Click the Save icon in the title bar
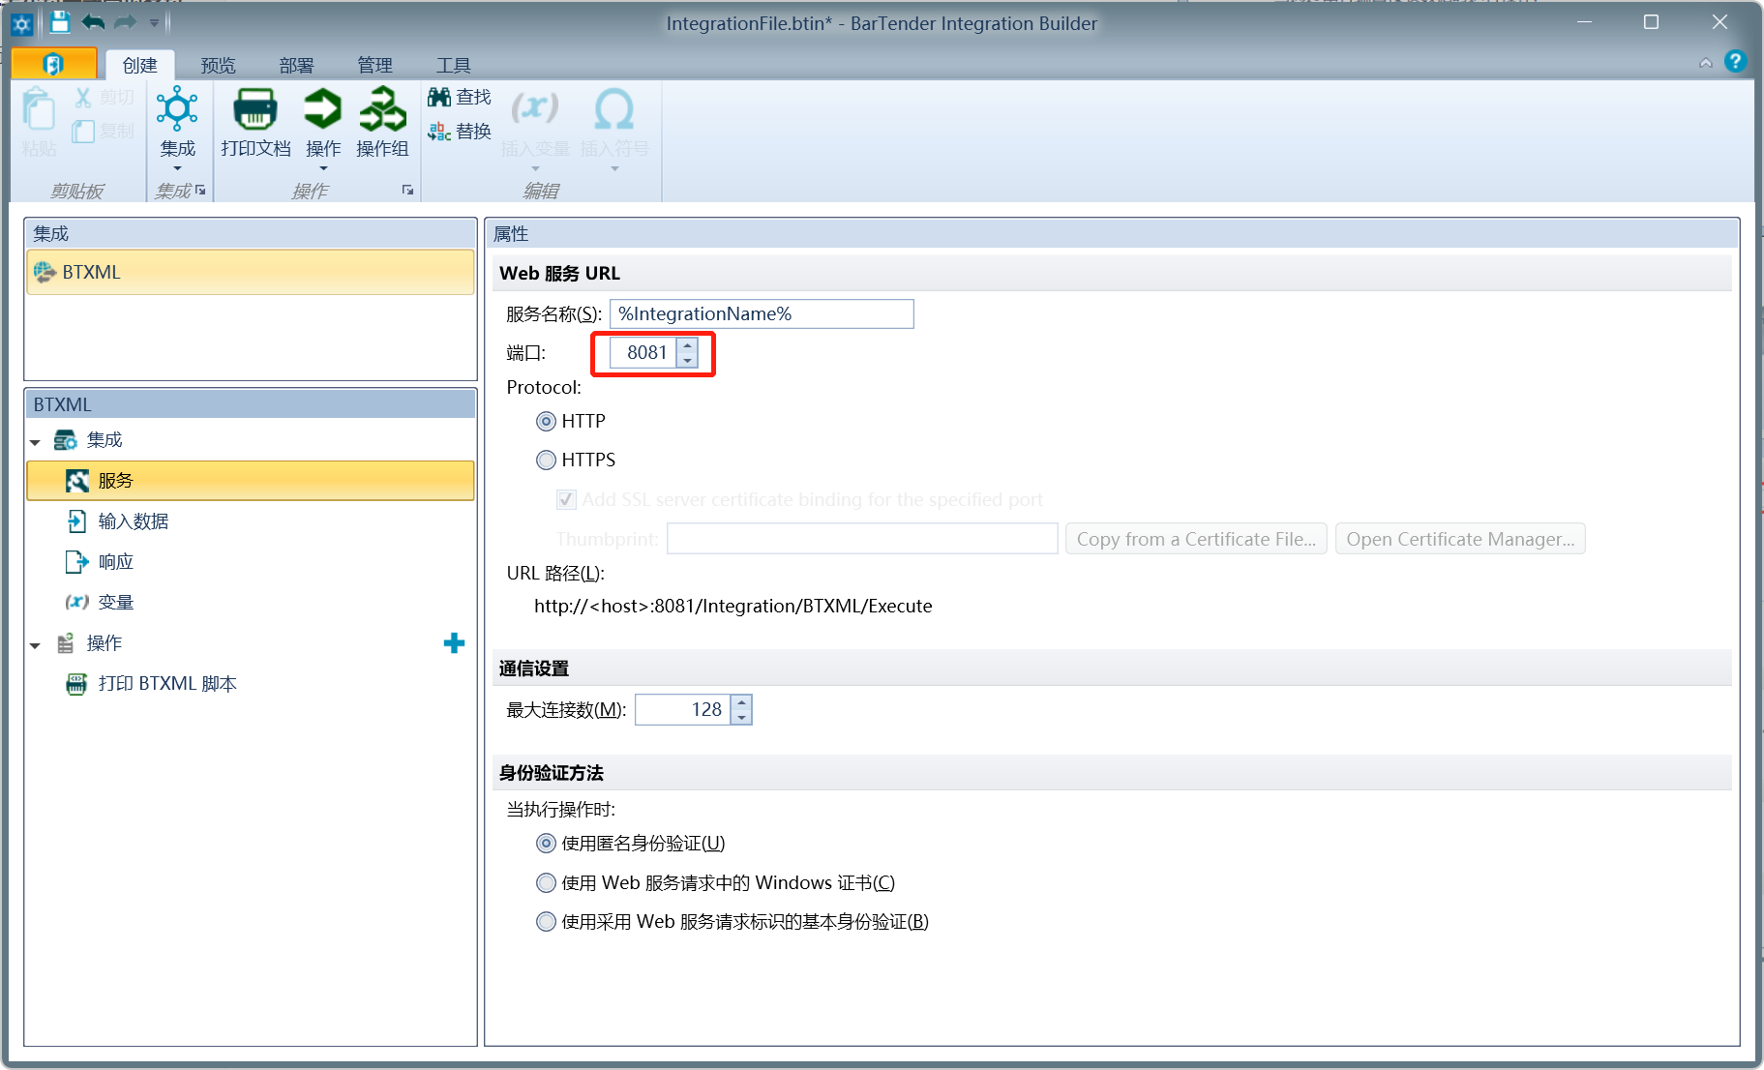Screen dimensions: 1764x1070 click(x=60, y=22)
